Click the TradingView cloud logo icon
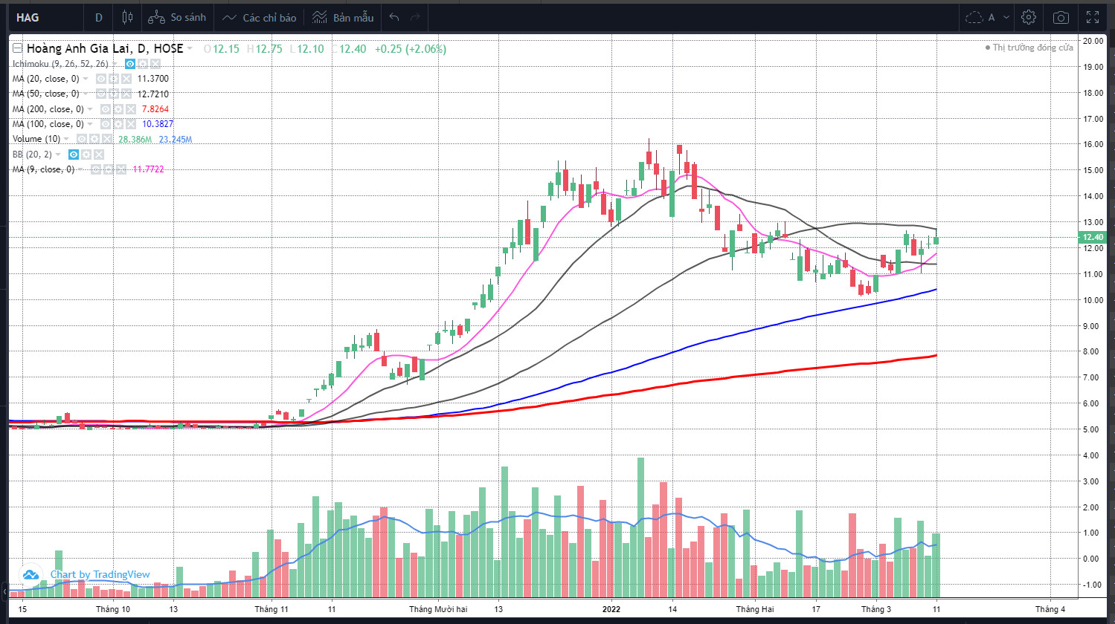 point(30,574)
